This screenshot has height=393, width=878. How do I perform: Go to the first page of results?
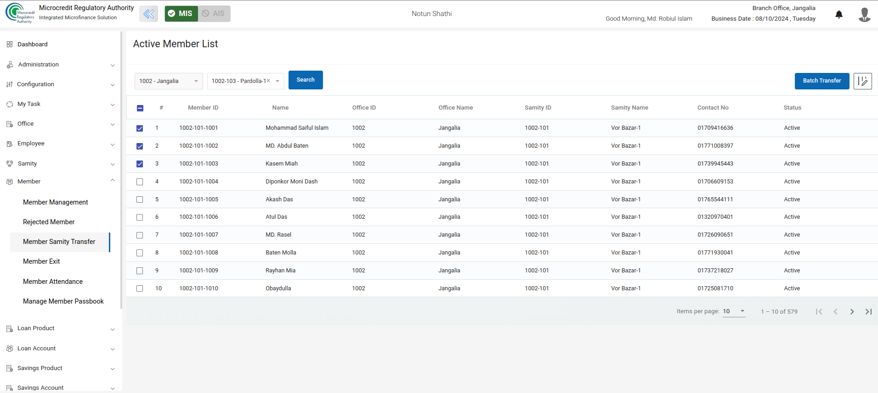click(x=819, y=311)
